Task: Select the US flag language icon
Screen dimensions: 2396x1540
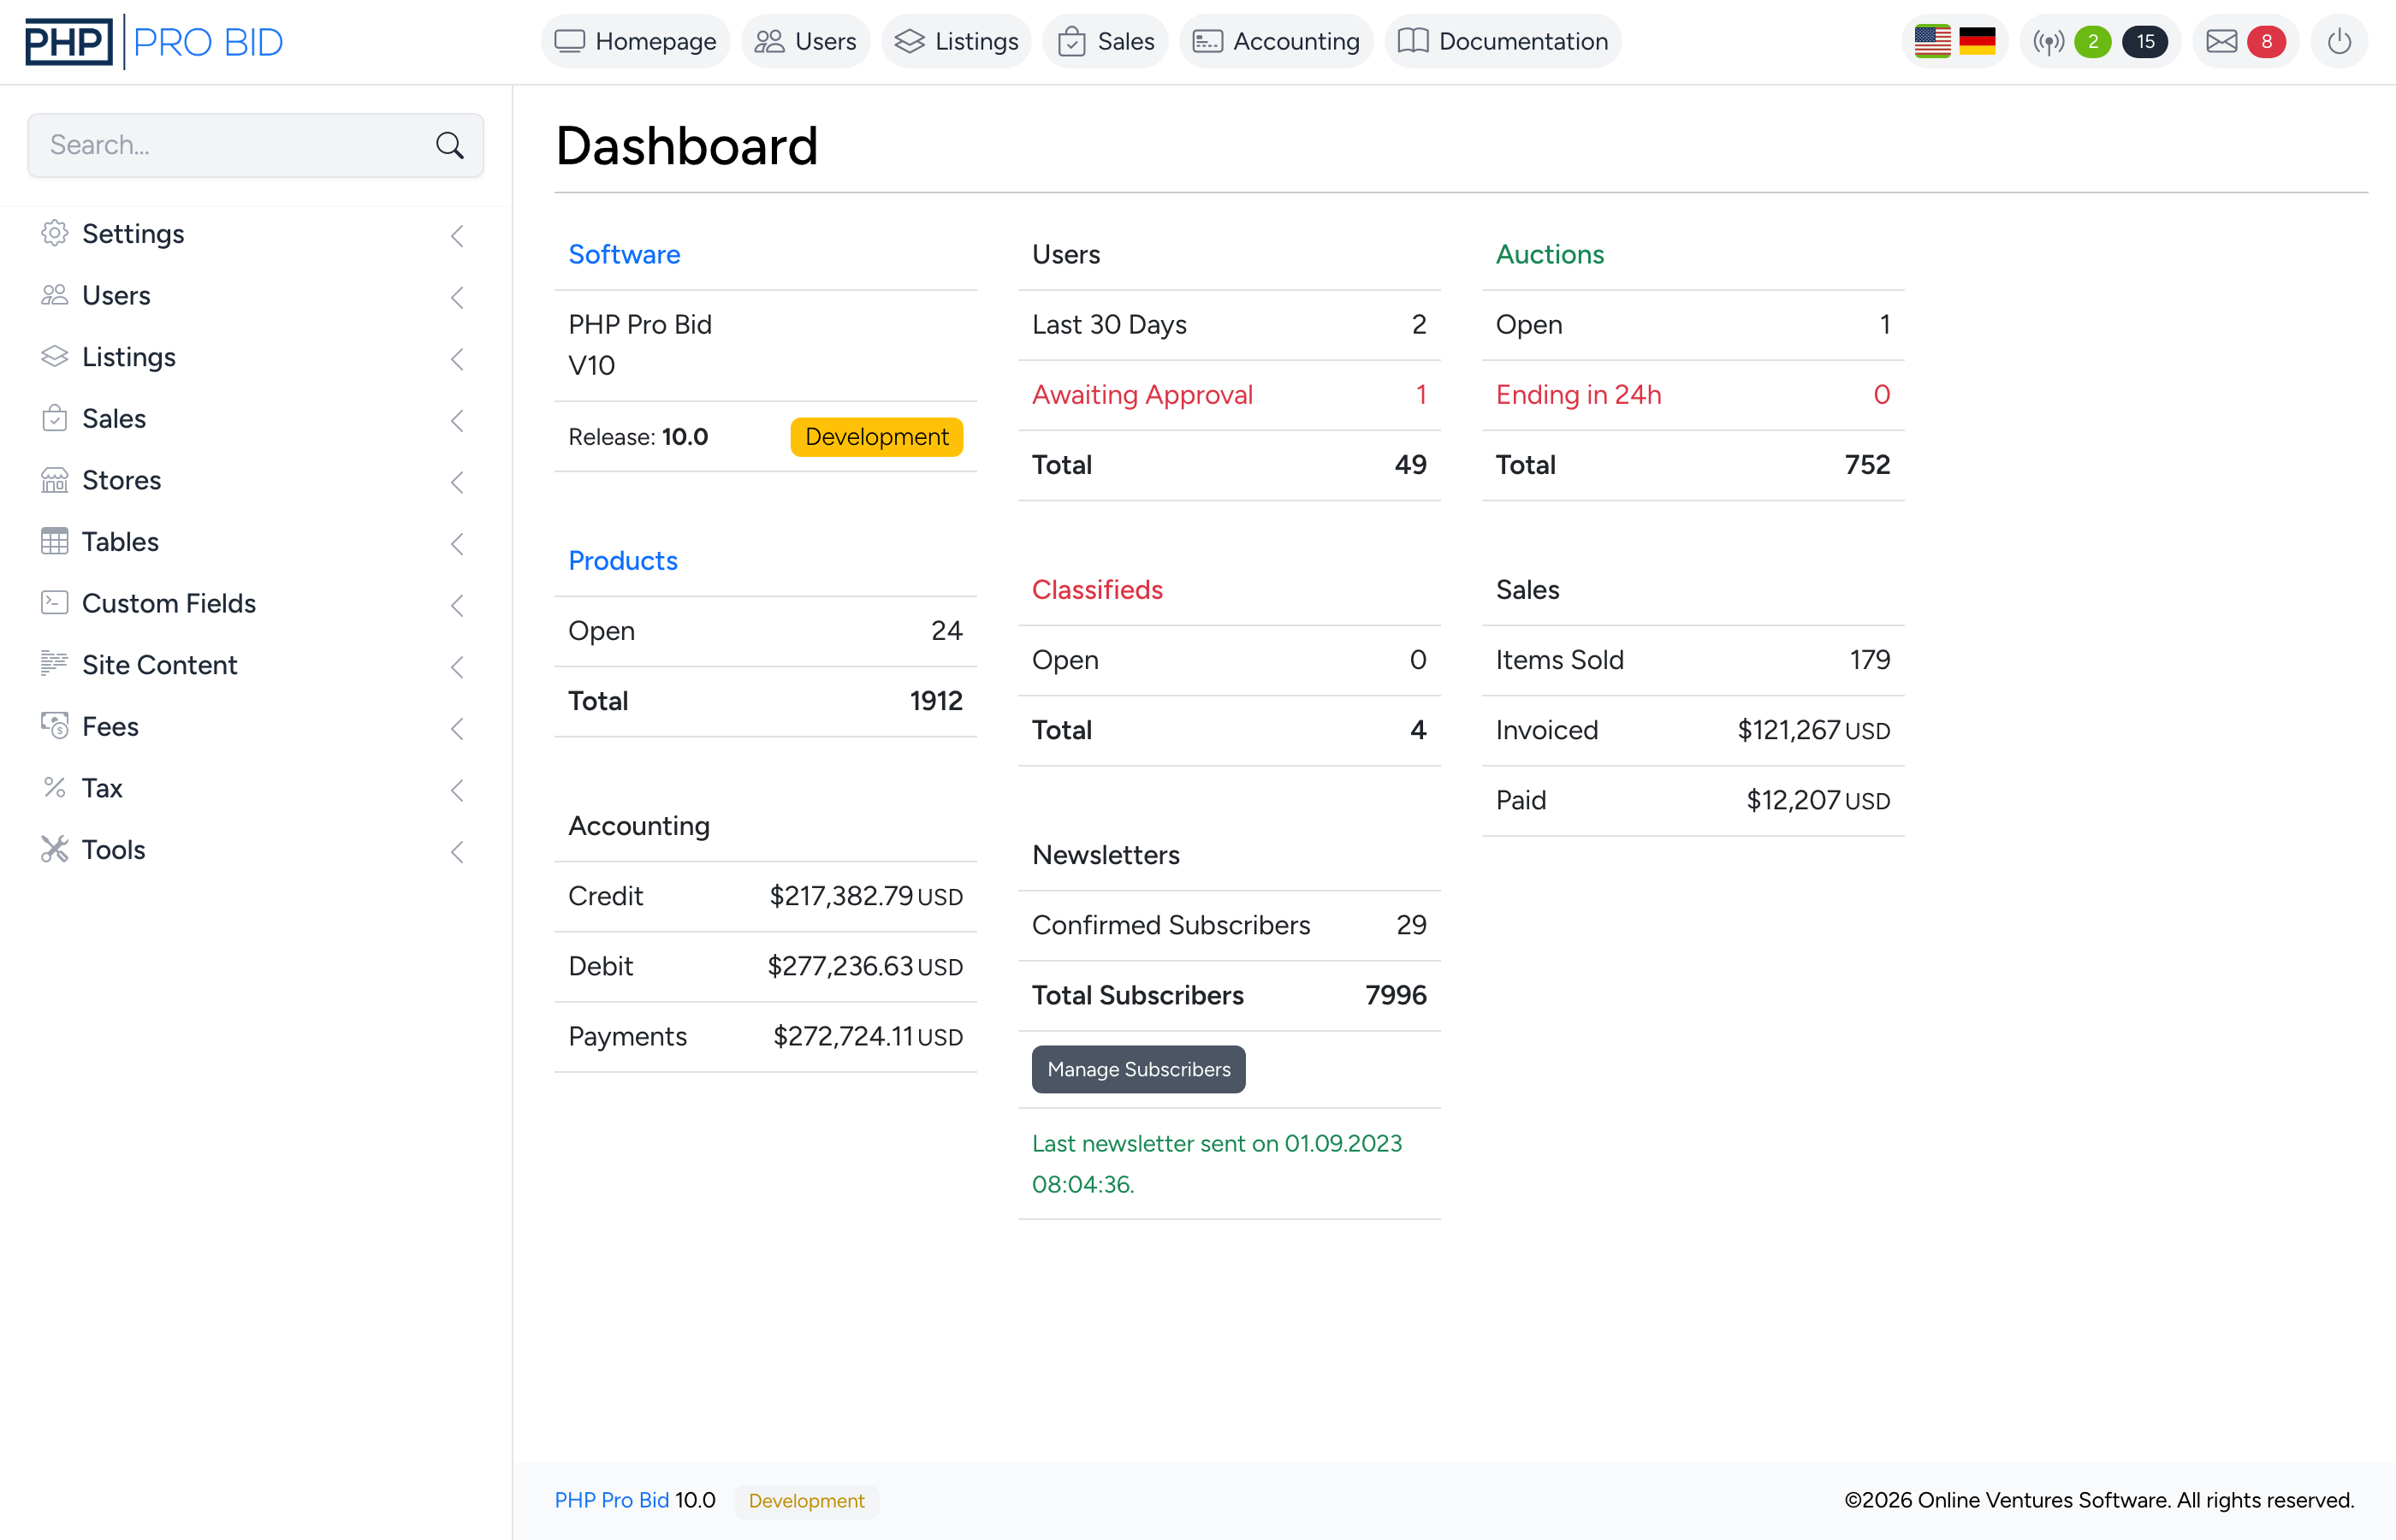Action: pyautogui.click(x=1932, y=41)
